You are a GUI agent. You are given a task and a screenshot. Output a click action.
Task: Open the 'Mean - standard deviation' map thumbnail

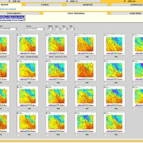[x=28, y=44]
